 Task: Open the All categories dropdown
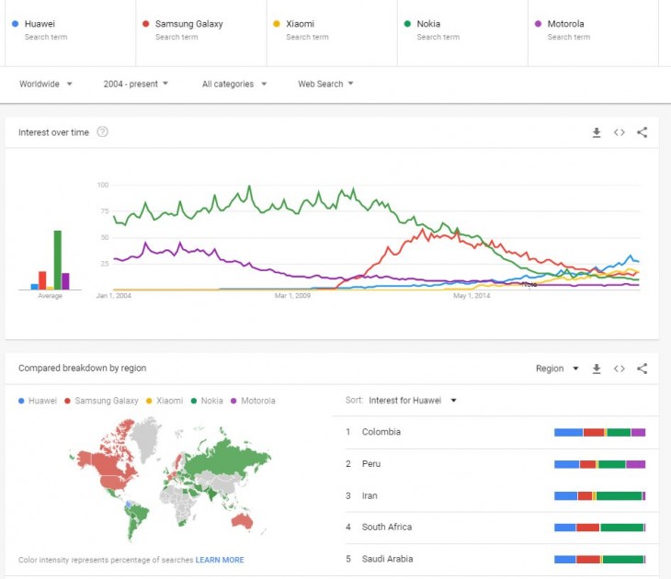click(x=234, y=84)
